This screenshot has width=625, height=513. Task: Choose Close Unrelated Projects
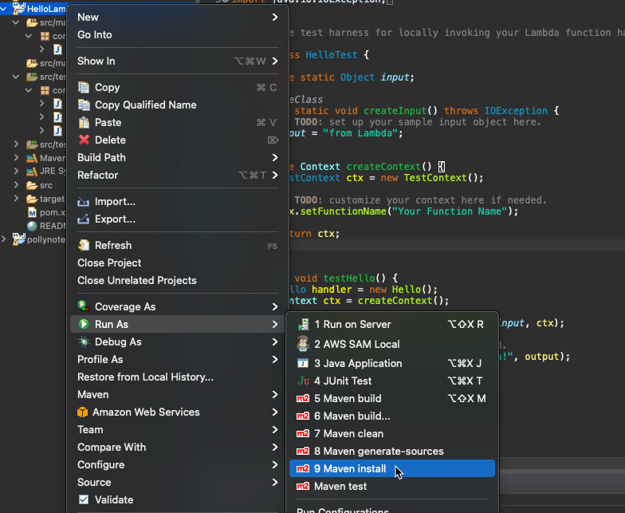[177, 281]
